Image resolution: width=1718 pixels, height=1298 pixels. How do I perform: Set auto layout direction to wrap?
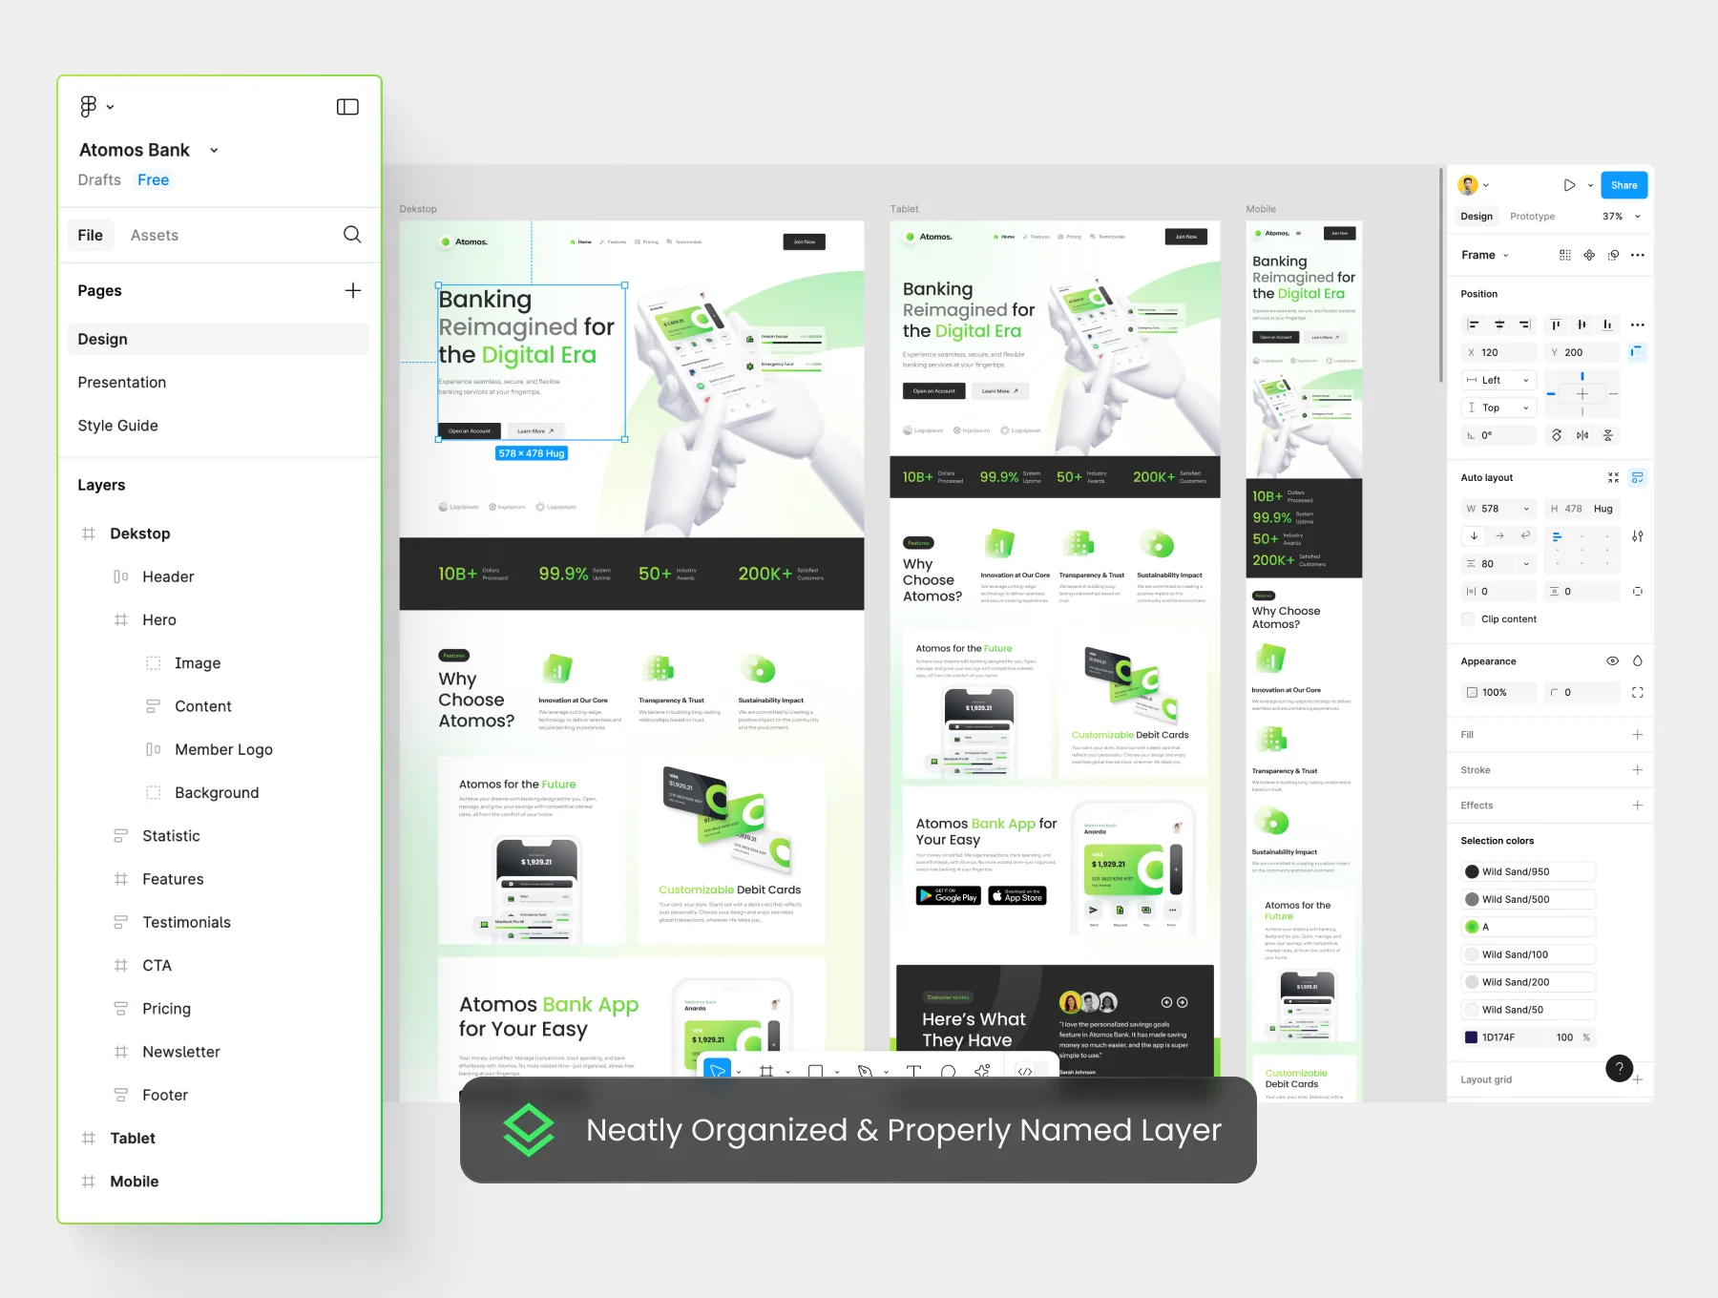[1525, 535]
